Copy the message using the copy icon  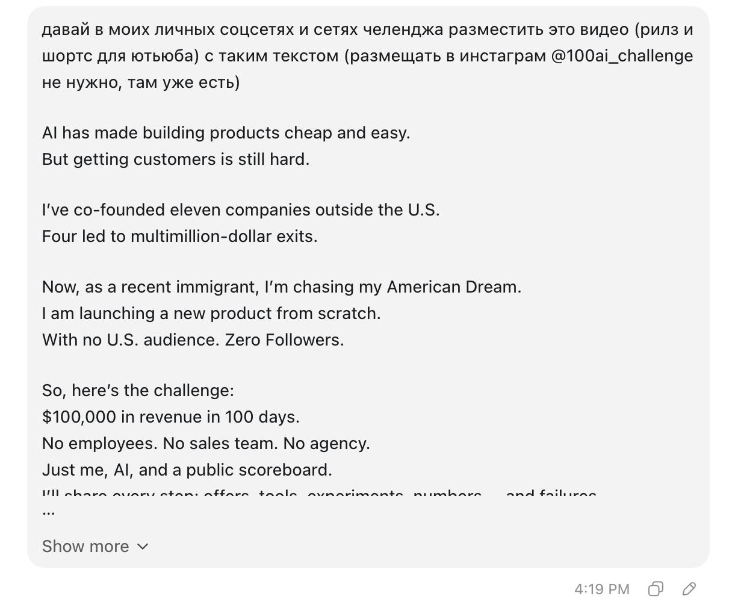656,589
